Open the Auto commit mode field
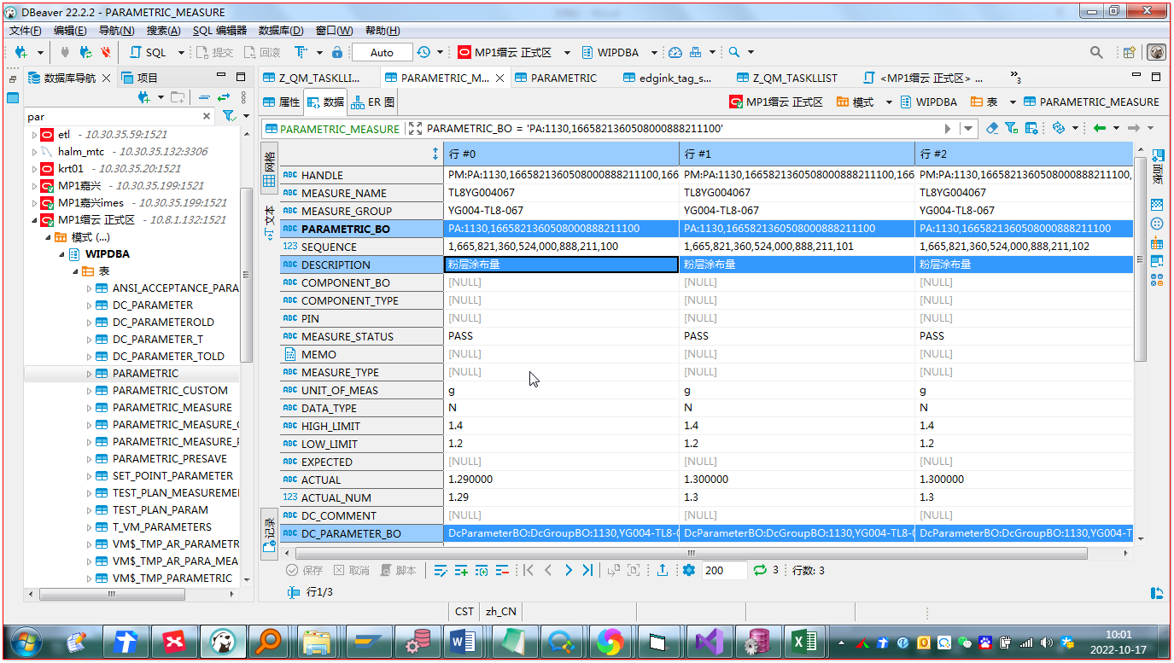The height and width of the screenshot is (663, 1174). pyautogui.click(x=382, y=52)
